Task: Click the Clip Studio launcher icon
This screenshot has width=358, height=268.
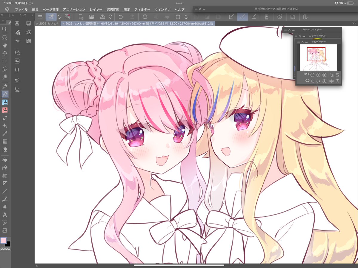Action: pos(67,17)
